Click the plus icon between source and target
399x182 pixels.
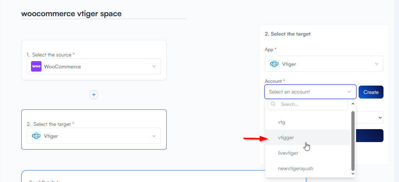click(x=94, y=95)
